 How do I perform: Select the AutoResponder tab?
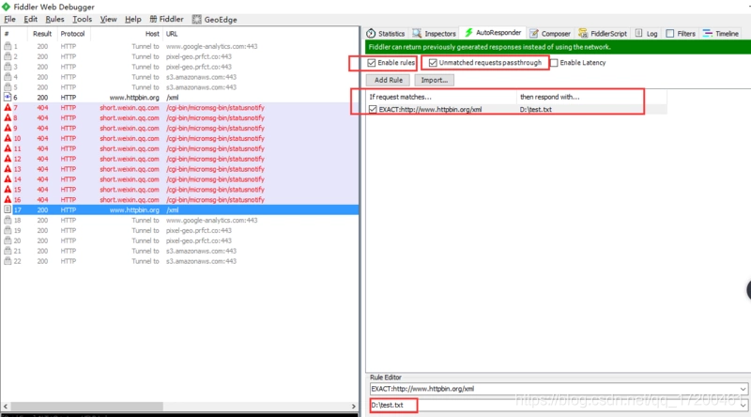493,33
